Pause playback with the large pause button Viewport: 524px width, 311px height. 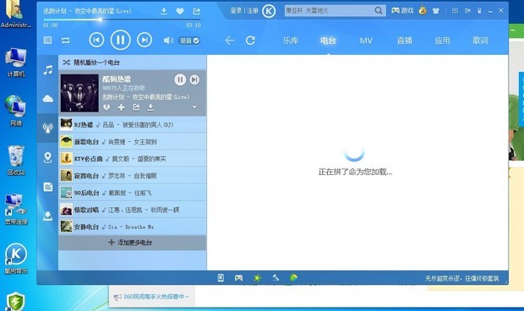[x=120, y=40]
